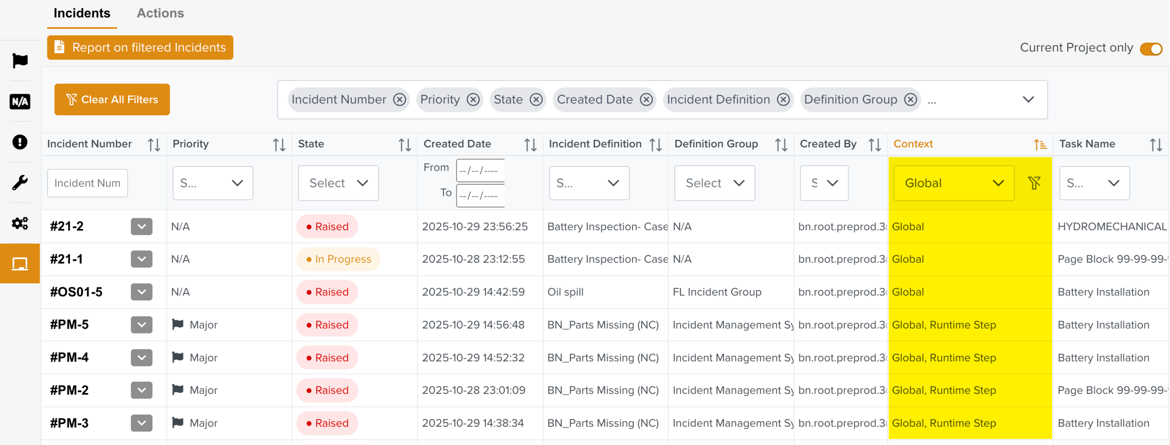Expand row actions for incident #PM-5
This screenshot has width=1170, height=445.
click(x=141, y=325)
